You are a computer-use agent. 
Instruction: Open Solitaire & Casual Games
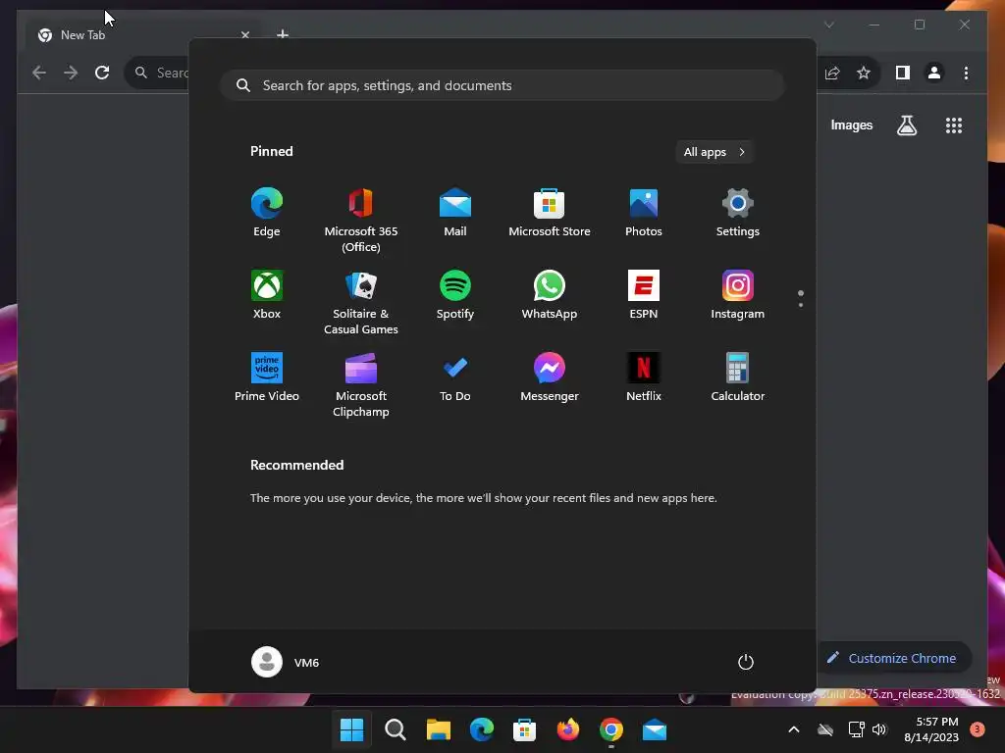[x=361, y=303]
